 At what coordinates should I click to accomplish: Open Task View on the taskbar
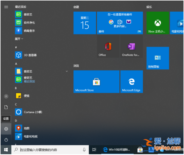coord(94,150)
